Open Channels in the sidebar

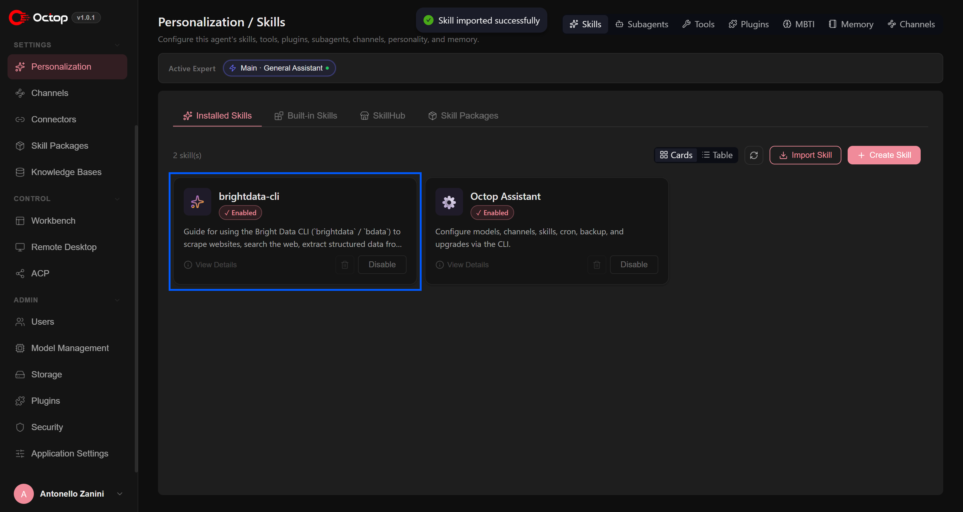67,93
